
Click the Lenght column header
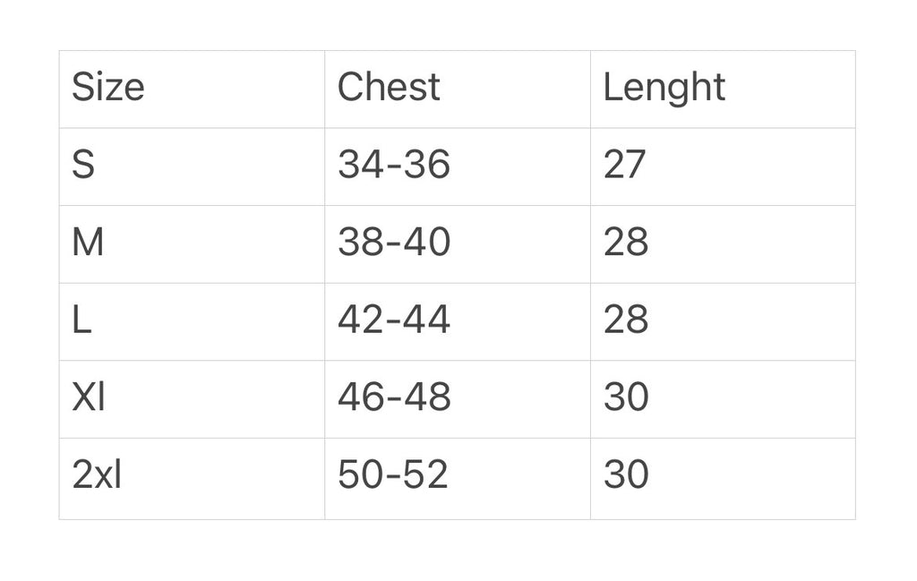coord(664,88)
